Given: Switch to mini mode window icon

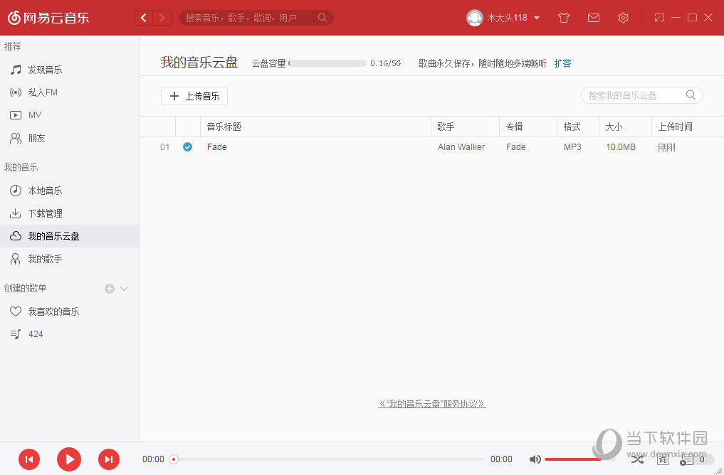Looking at the screenshot, I should 659,17.
